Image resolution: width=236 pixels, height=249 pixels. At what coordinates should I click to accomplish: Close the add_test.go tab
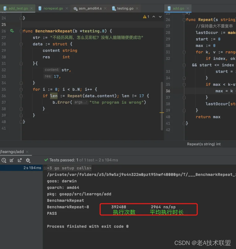point(32,8)
